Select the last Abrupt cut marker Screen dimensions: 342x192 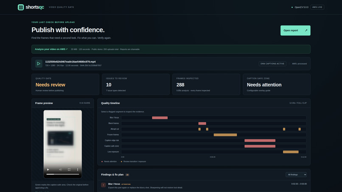[x=300, y=129]
